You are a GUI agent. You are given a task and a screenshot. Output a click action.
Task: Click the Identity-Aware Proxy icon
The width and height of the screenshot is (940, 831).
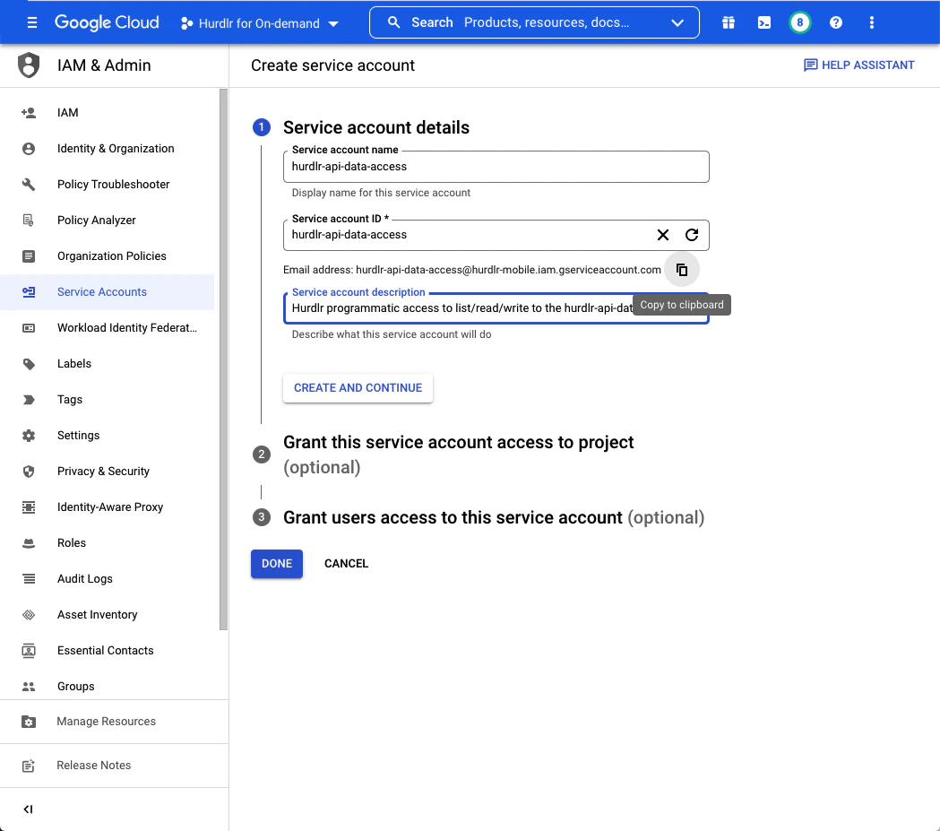tap(28, 507)
